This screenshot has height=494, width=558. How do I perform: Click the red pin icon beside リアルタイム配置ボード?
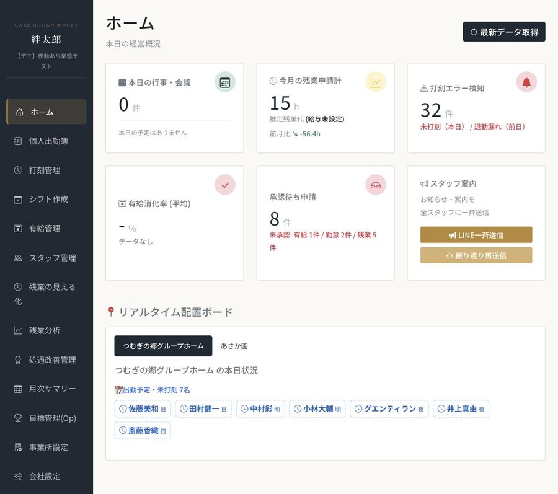click(111, 312)
